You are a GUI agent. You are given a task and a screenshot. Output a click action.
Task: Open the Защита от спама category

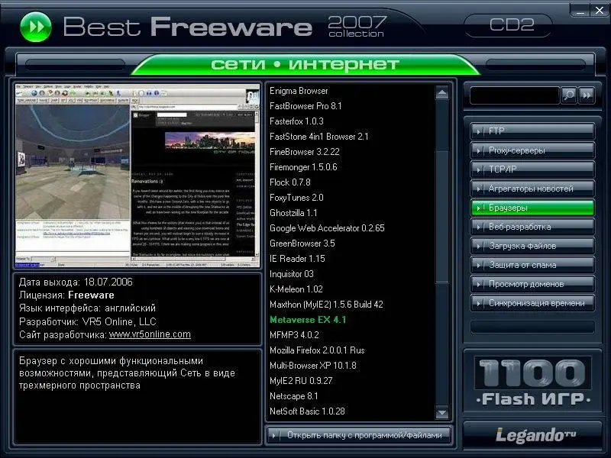click(532, 265)
